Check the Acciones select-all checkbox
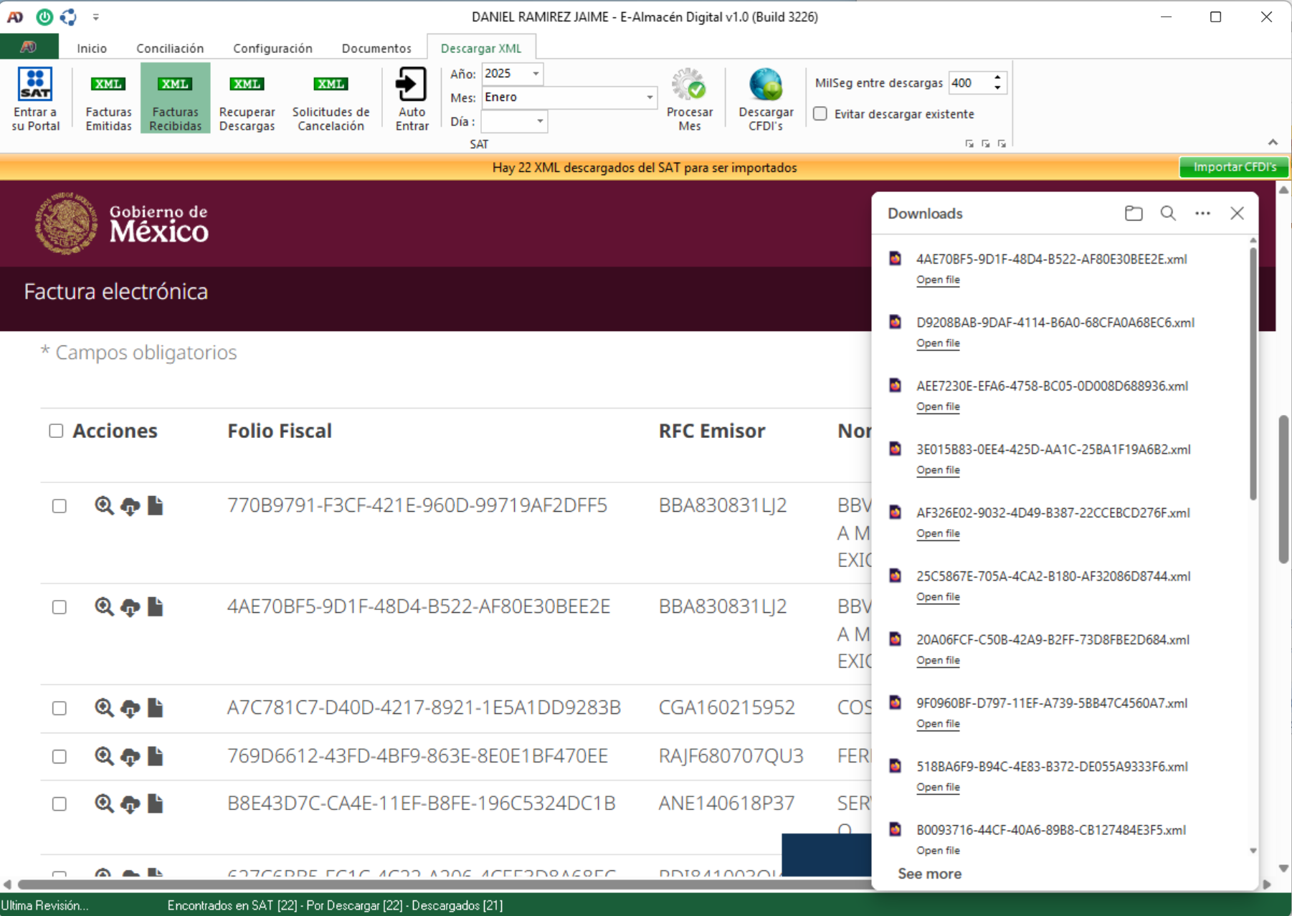Screen dimensions: 1292x916 [56, 431]
